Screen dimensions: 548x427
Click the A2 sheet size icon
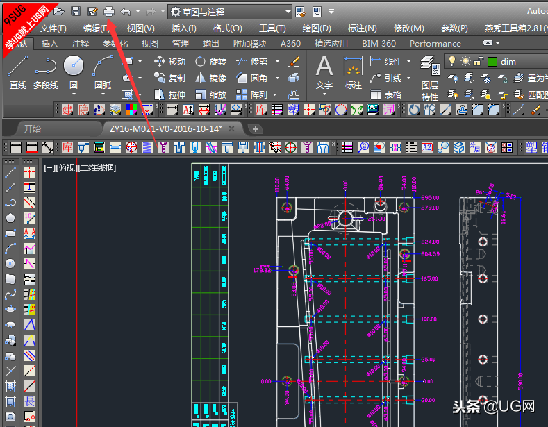pos(426,147)
